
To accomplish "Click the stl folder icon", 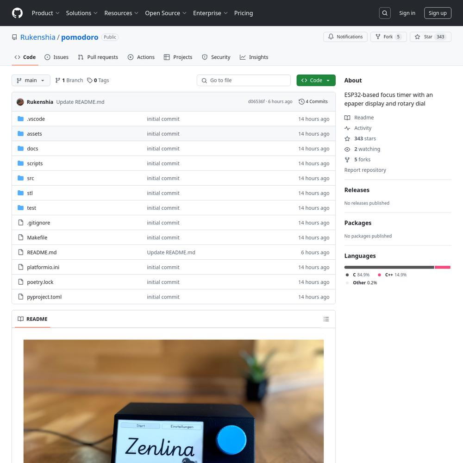I will click(x=20, y=193).
